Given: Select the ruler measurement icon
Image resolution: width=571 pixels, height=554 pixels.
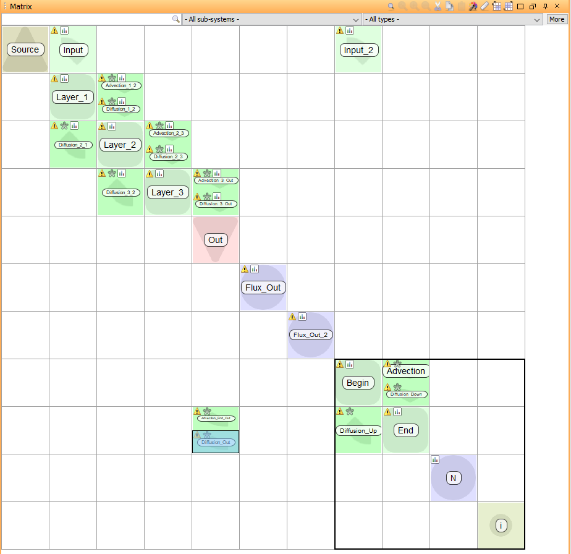Looking at the screenshot, I should (484, 6).
